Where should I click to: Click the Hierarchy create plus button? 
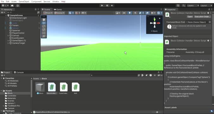pyautogui.click(x=3, y=12)
